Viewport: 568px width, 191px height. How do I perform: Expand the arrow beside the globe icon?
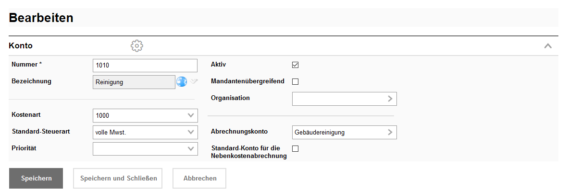[x=194, y=81]
